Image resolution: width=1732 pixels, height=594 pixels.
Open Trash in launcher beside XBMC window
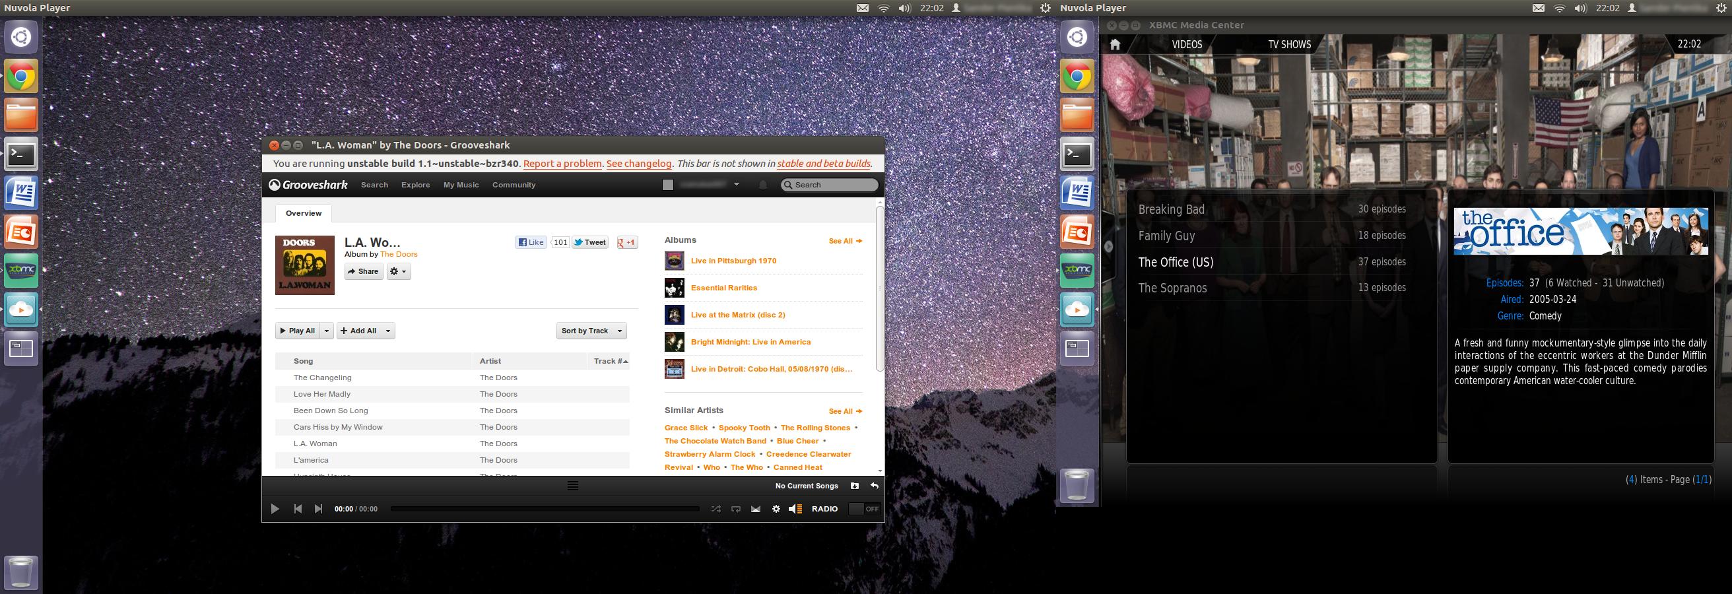click(1077, 485)
